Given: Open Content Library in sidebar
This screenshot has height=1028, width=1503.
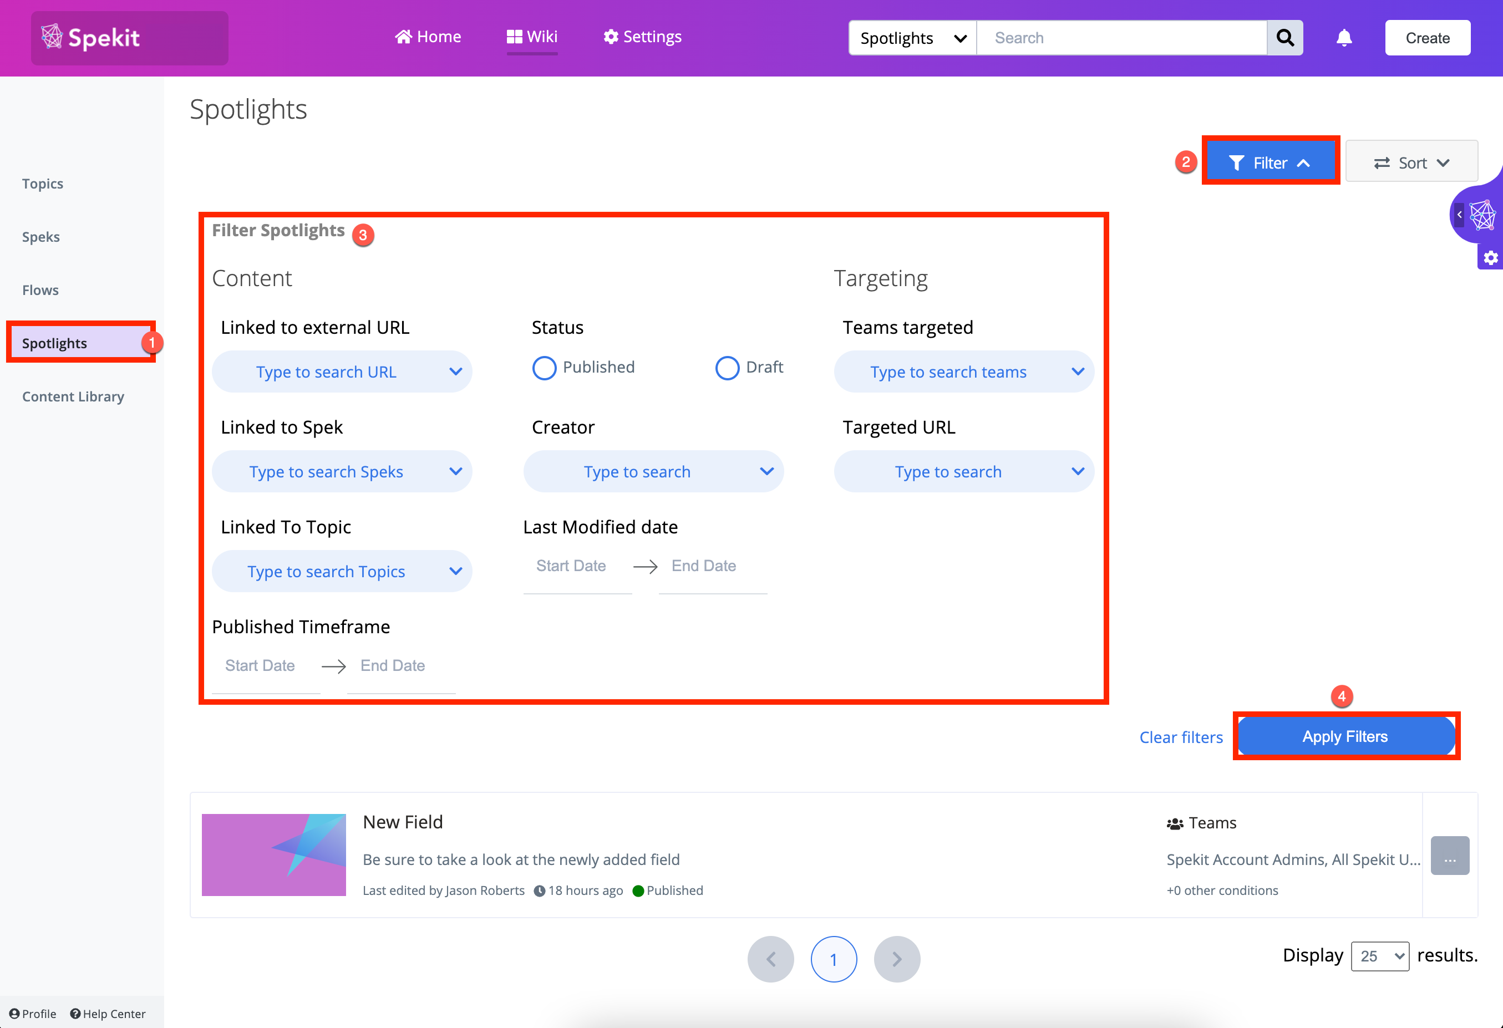Looking at the screenshot, I should click(x=73, y=396).
